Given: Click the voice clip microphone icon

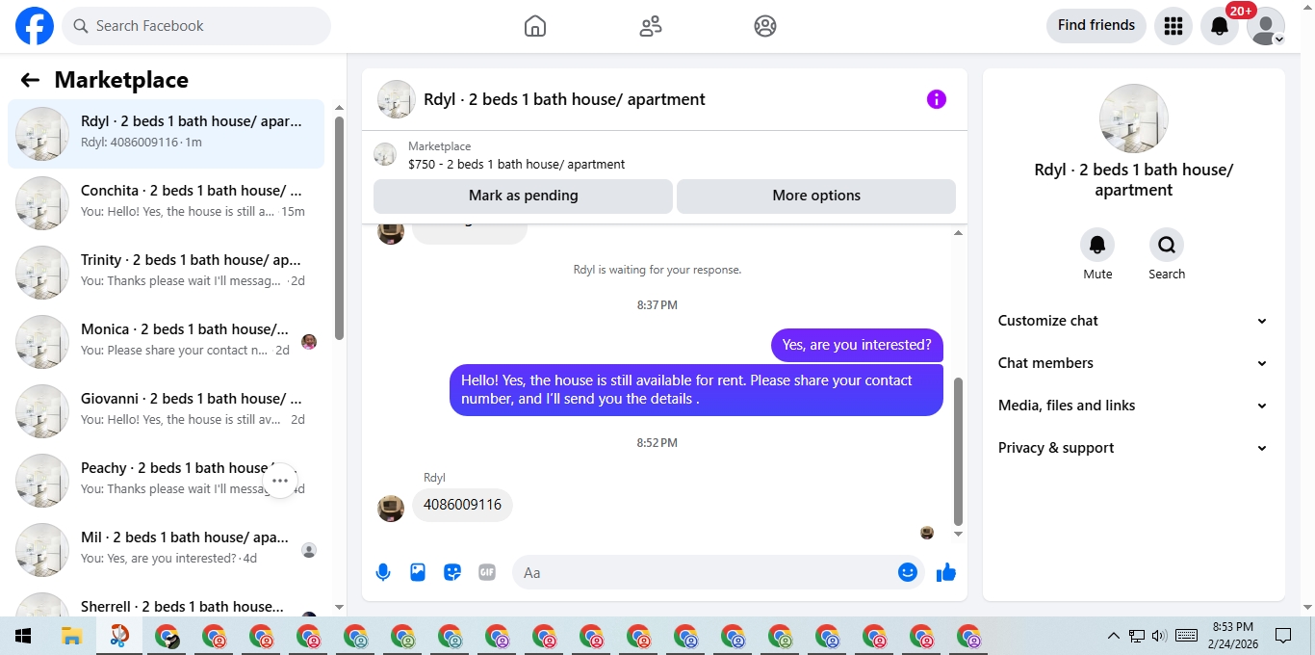Looking at the screenshot, I should [x=383, y=572].
